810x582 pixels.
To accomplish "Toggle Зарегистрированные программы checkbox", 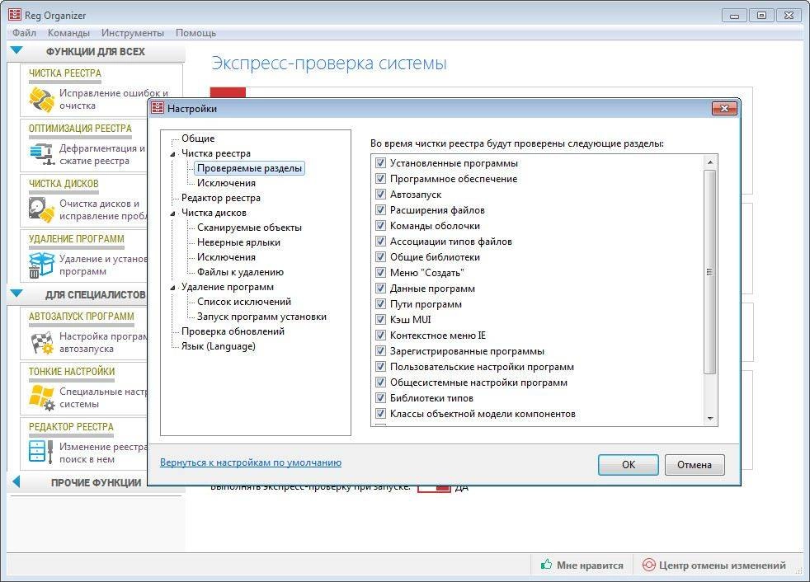I will (x=381, y=350).
